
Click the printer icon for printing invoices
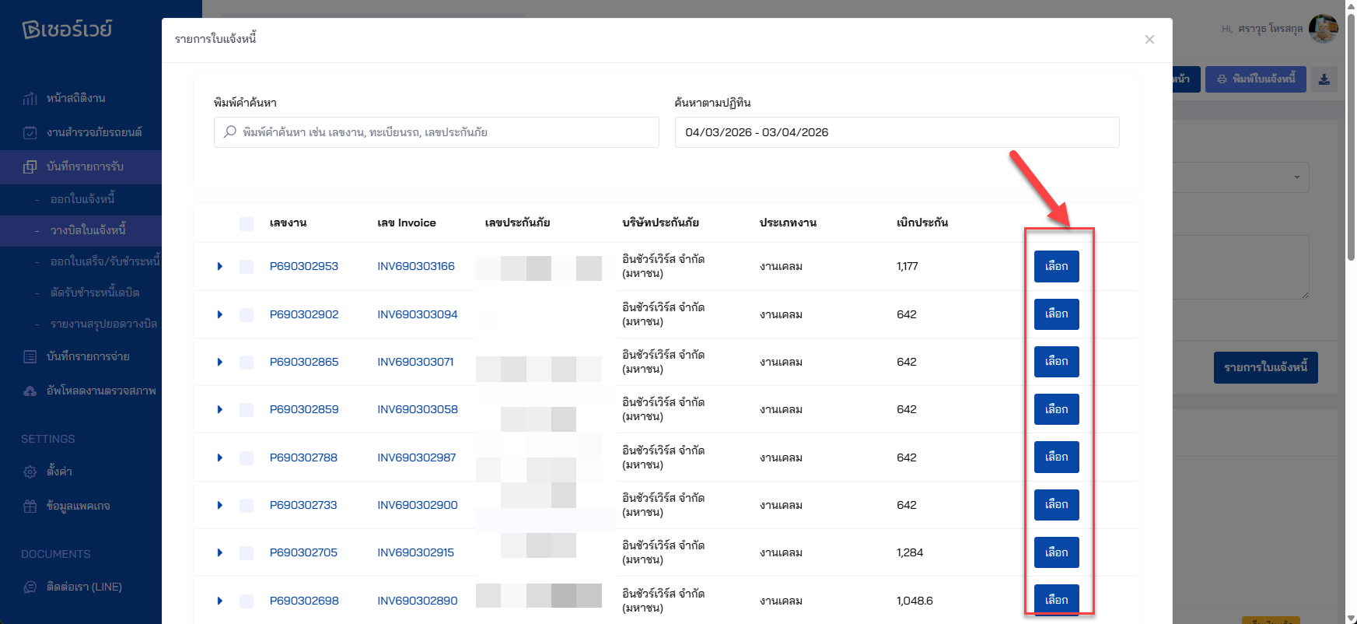pyautogui.click(x=1222, y=79)
